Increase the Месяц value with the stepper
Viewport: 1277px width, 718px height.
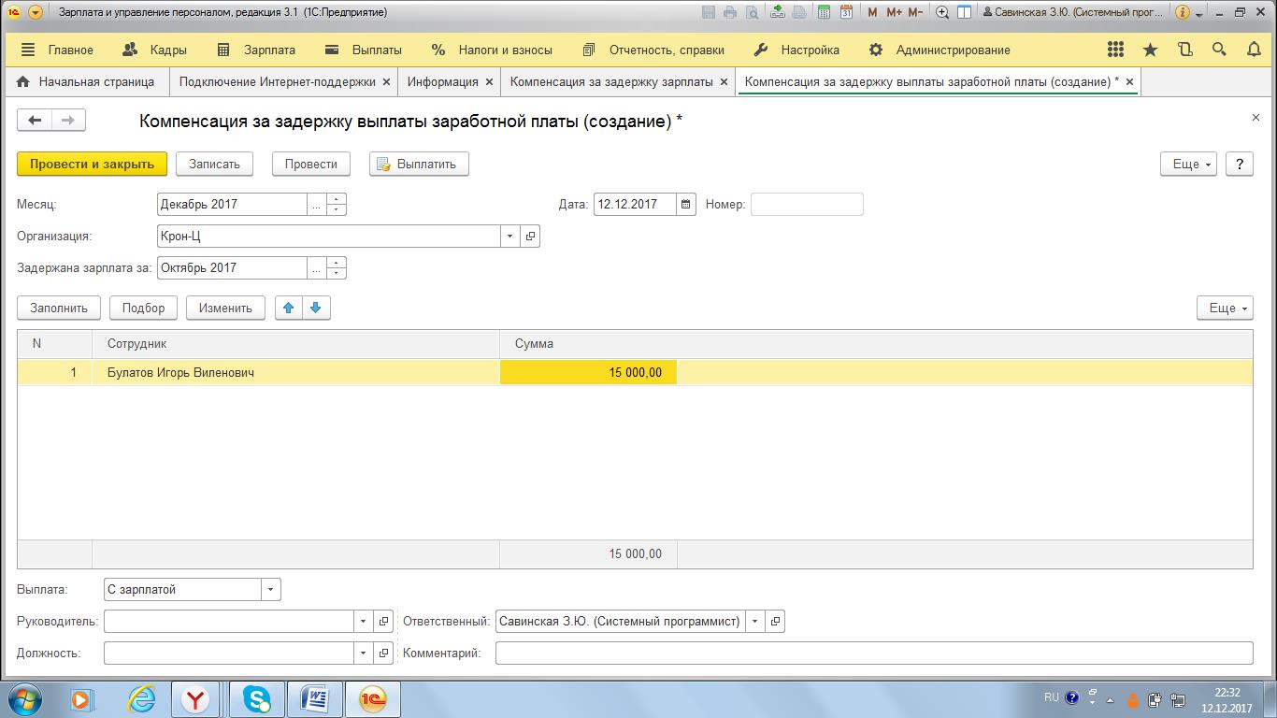tap(337, 199)
